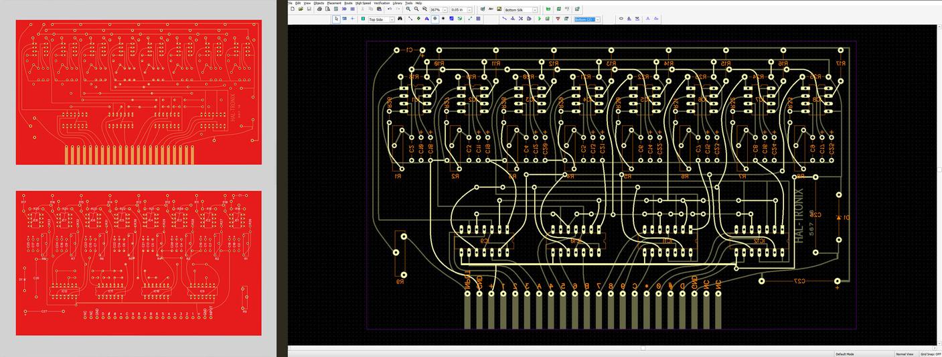Open the Placement menu
This screenshot has height=357, width=942.
(x=333, y=3)
